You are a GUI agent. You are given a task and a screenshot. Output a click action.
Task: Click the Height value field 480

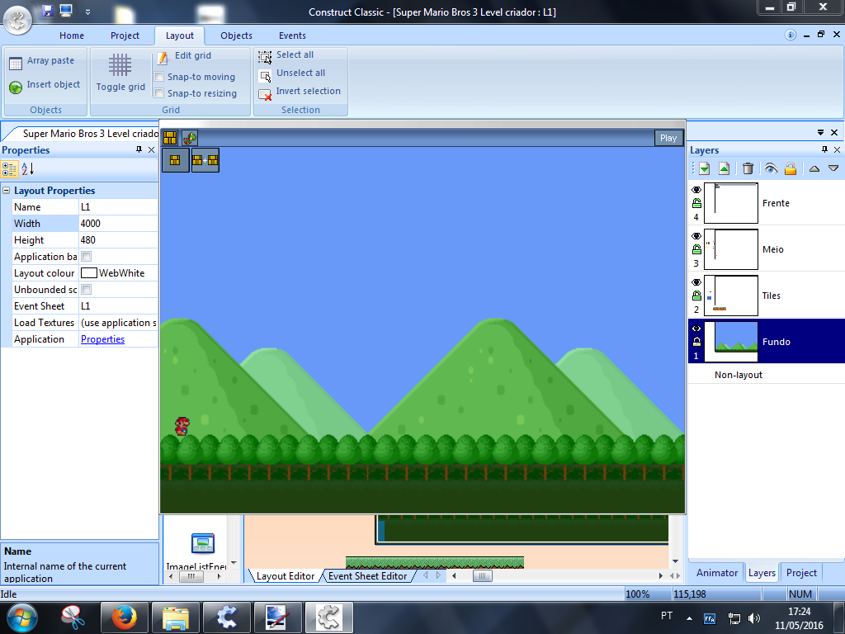tap(118, 240)
